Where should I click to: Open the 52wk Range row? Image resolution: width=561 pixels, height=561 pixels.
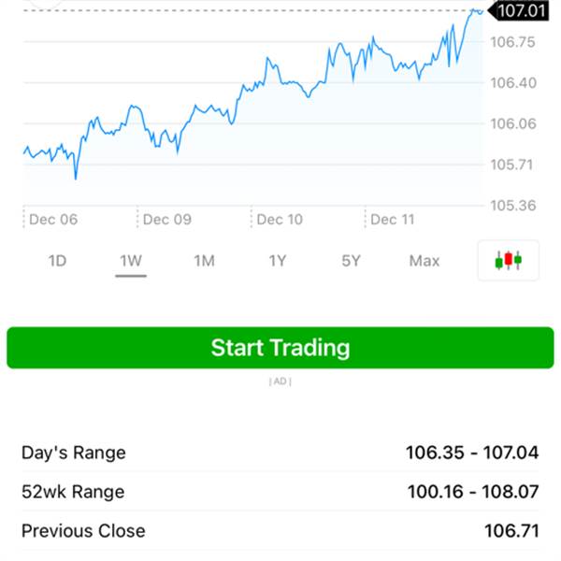coord(280,492)
